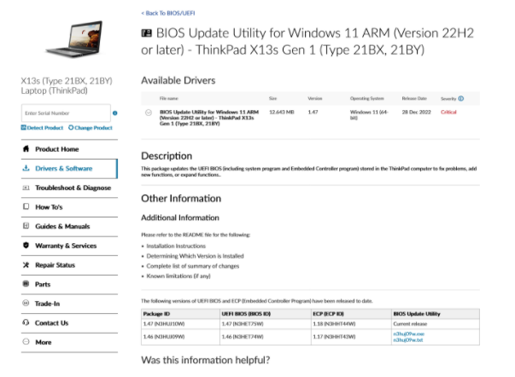Click the Change Product link

pos(91,128)
